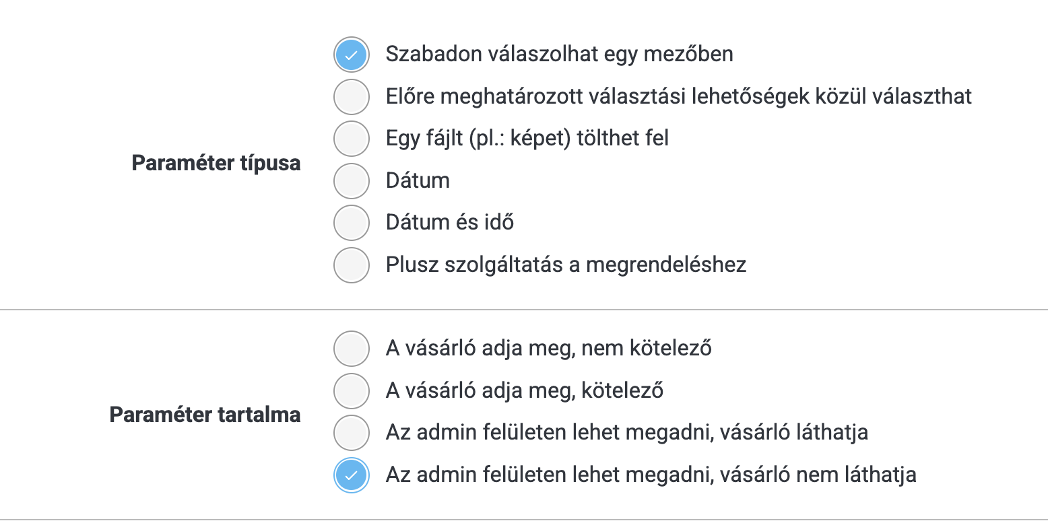Click 'Az admin felületen lehet megadni, vásárló láthatja' text
This screenshot has width=1048, height=521.
click(626, 432)
